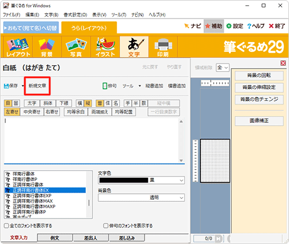Click the 新規文章 button
Screen dimensions: 289x244
[38, 86]
